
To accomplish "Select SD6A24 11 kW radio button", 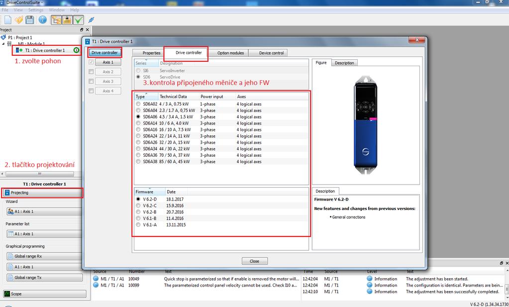I will pyautogui.click(x=138, y=136).
